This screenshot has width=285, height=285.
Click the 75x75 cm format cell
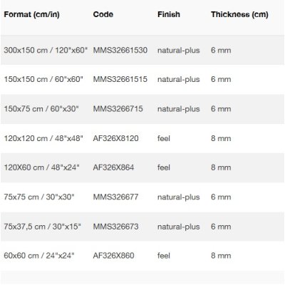(39, 197)
